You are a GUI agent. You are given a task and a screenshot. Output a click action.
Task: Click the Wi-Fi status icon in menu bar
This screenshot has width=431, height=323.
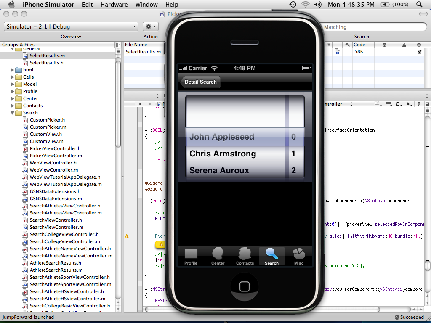pos(306,4)
